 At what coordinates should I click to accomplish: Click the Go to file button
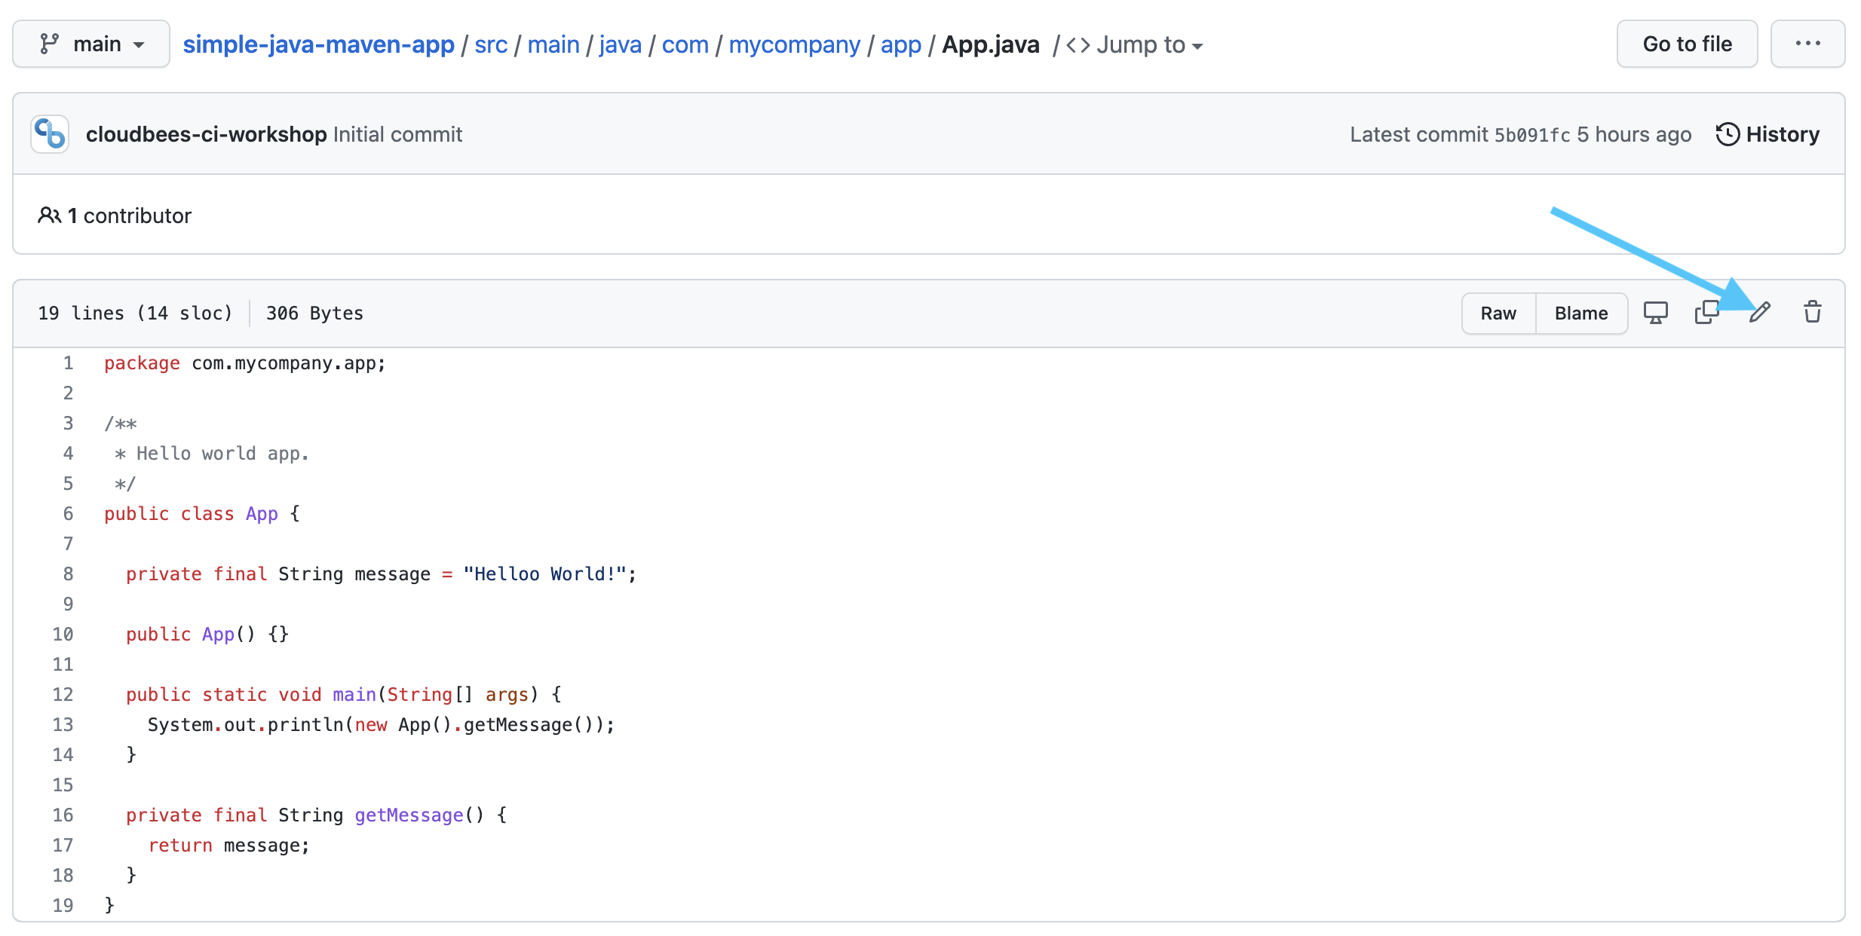point(1687,43)
